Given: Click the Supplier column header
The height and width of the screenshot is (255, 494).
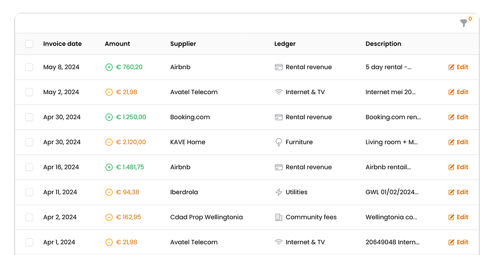Looking at the screenshot, I should [x=183, y=44].
